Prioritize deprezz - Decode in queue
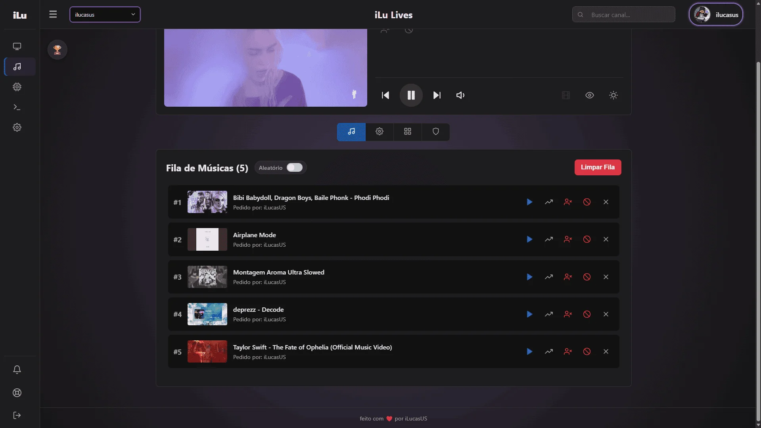 [549, 314]
